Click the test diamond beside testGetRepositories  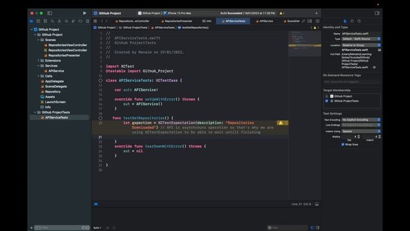(101, 118)
